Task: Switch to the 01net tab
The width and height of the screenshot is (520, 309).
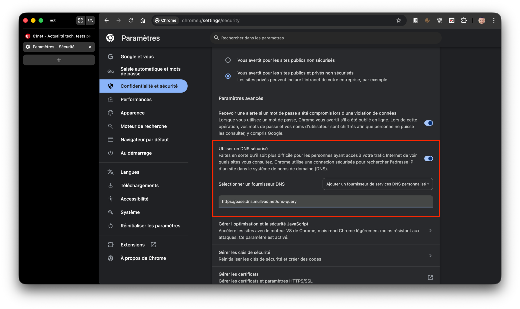Action: (59, 36)
